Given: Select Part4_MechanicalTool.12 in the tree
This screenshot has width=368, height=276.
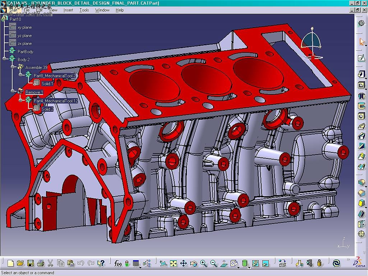Looking at the screenshot, I should pos(56,101).
